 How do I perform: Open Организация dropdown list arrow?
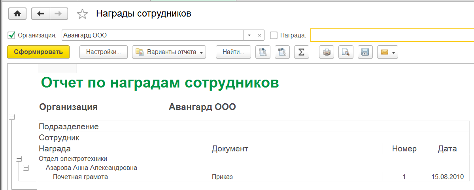point(249,35)
